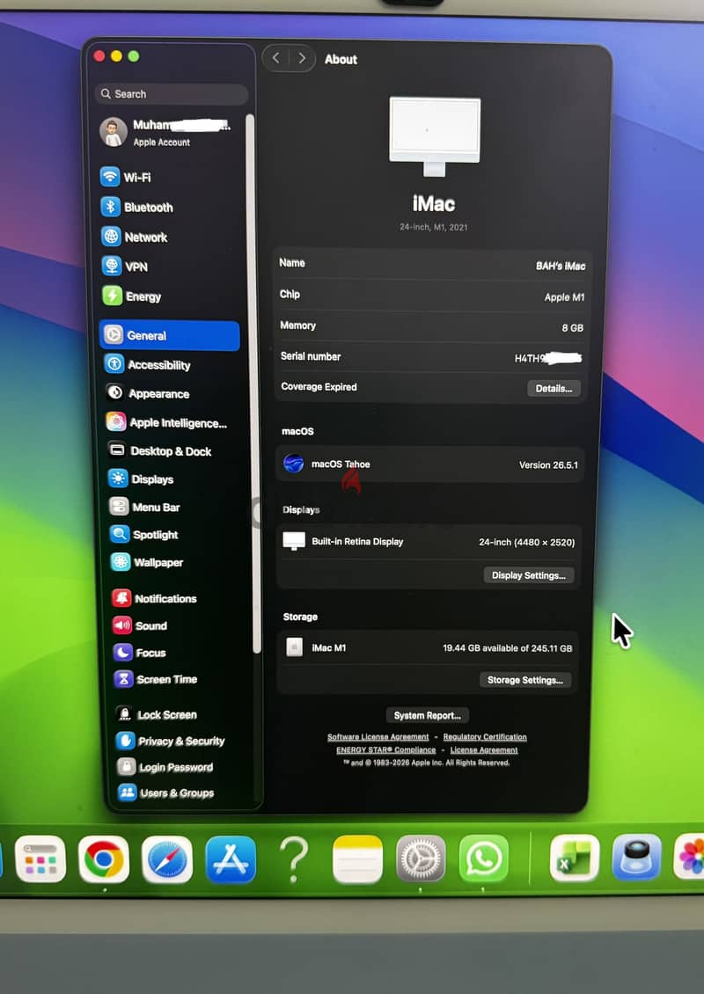Viewport: 704px width, 994px height.
Task: Click the macOS Tahoe version row
Action: pos(430,464)
